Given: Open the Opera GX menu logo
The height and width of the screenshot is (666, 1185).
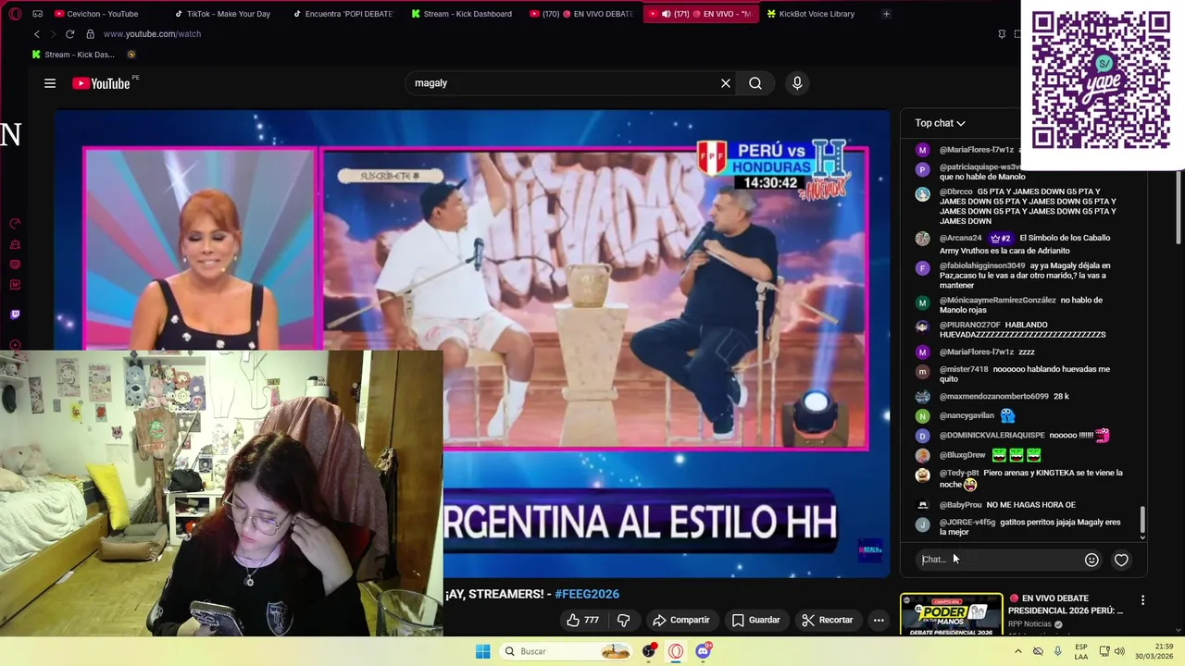Looking at the screenshot, I should click(x=15, y=14).
